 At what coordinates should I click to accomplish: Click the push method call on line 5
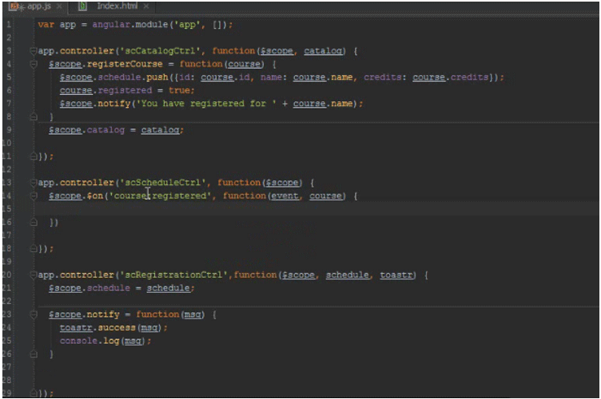click(157, 77)
